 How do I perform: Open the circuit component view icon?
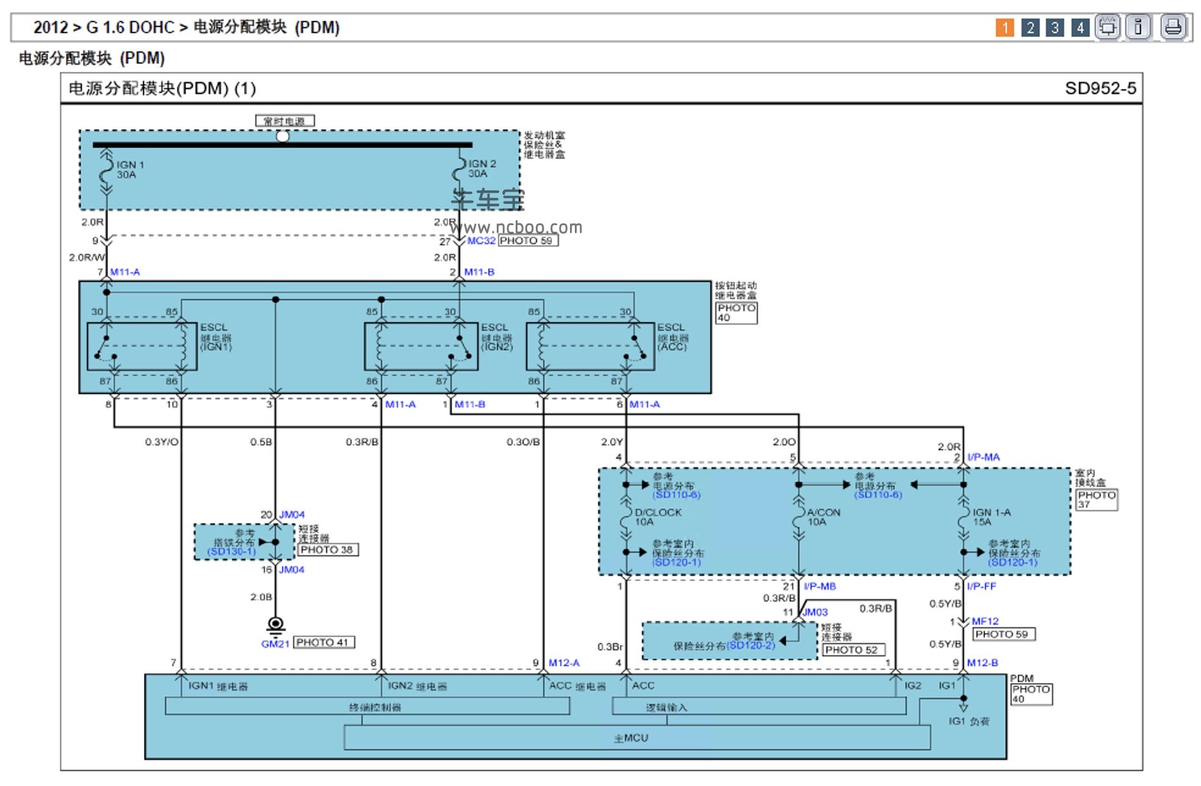click(x=1108, y=27)
